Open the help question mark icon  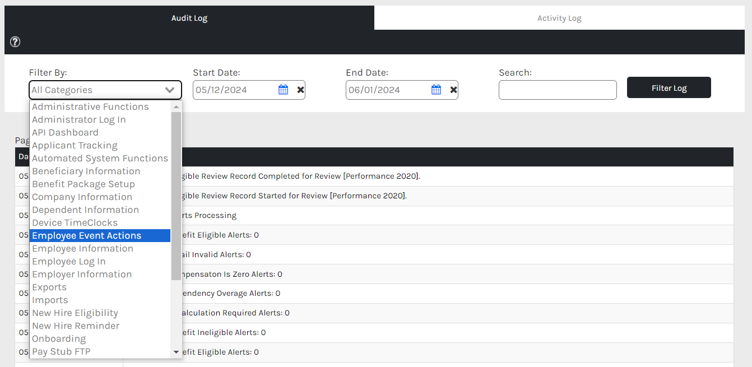click(x=15, y=42)
